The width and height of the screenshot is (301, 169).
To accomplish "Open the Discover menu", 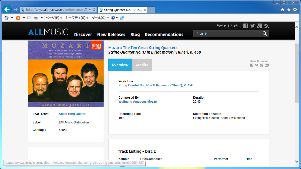I will (x=83, y=35).
